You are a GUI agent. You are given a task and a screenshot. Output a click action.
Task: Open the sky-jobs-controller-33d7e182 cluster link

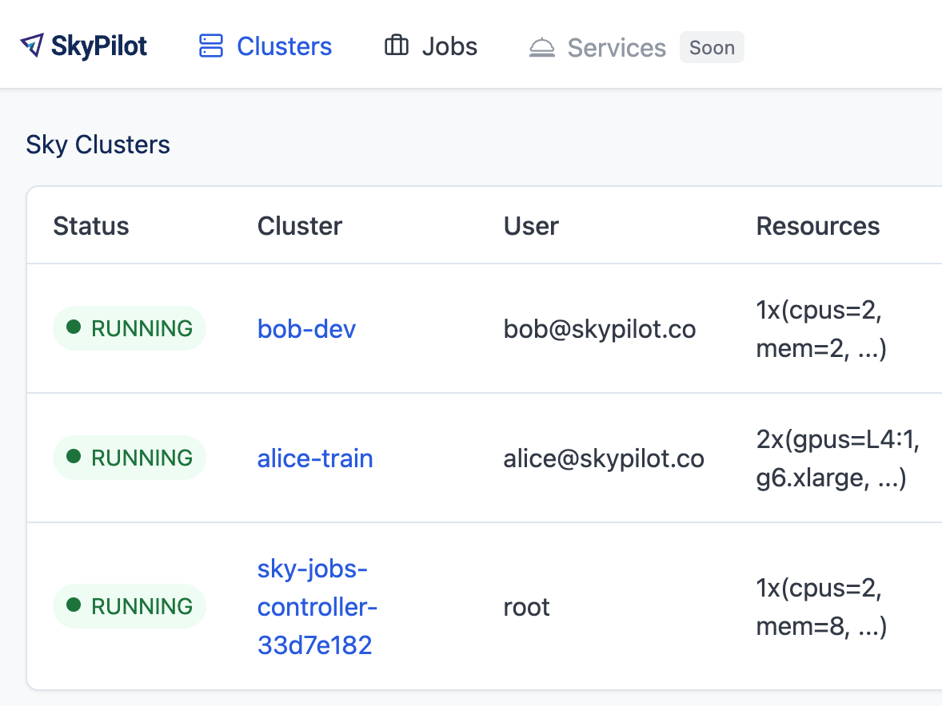317,606
